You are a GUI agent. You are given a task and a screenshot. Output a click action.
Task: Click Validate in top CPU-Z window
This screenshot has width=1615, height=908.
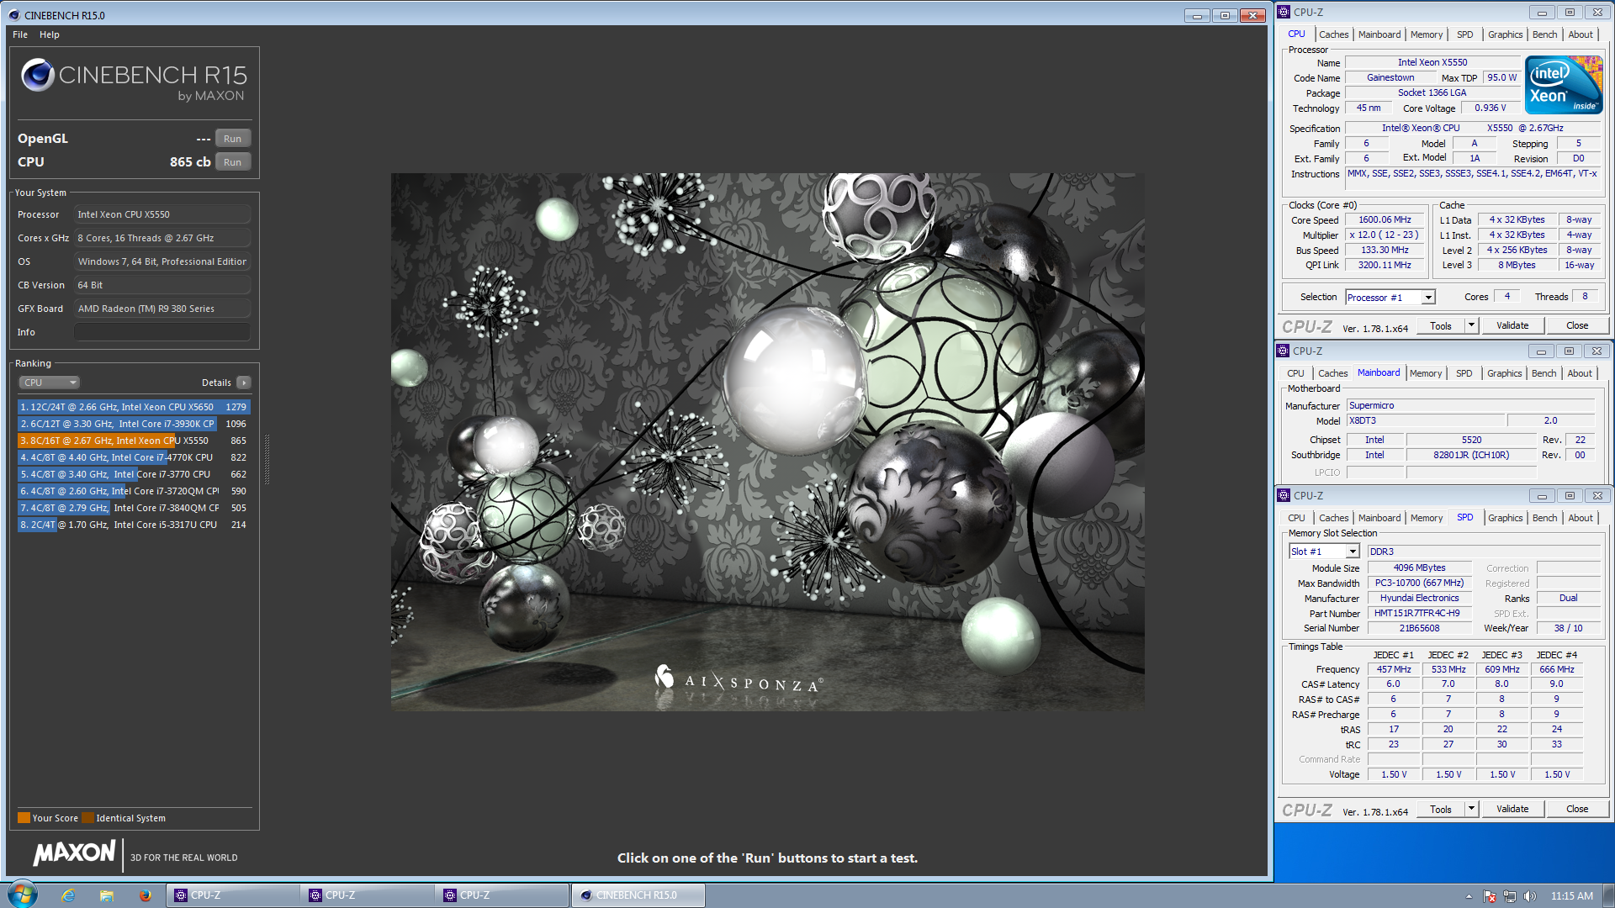point(1512,326)
